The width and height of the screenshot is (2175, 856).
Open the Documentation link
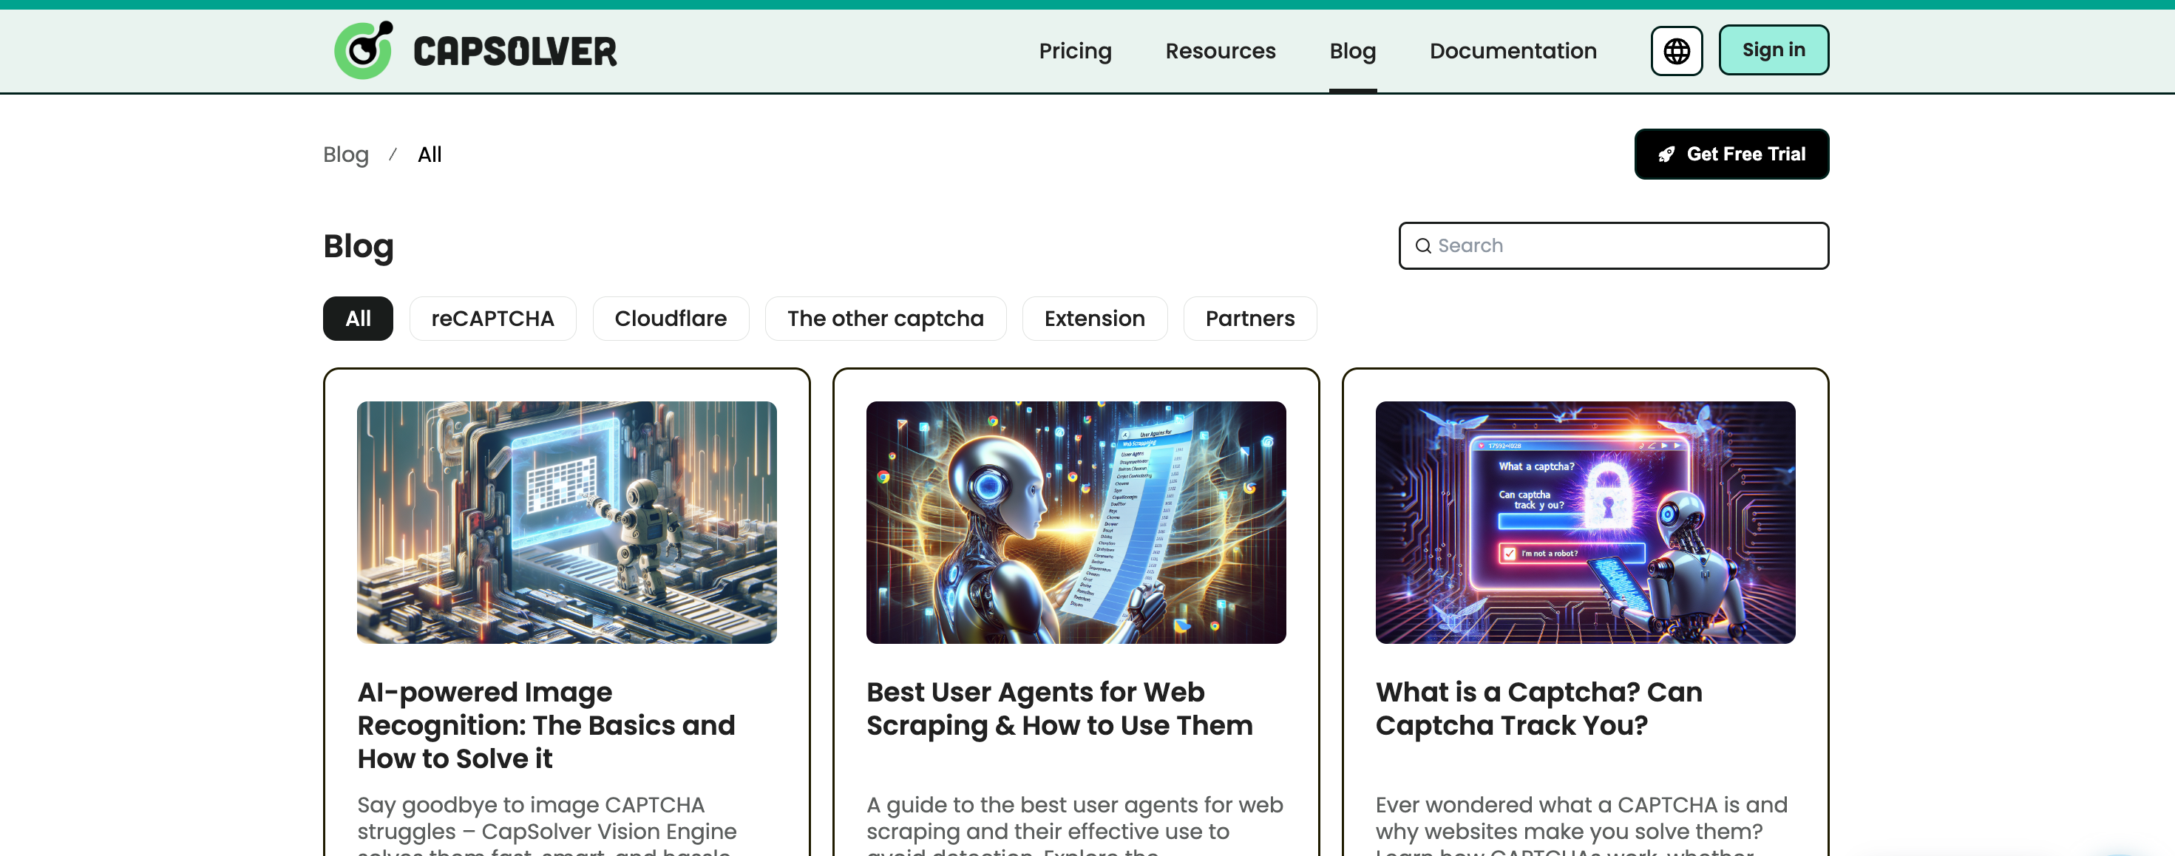pyautogui.click(x=1512, y=51)
